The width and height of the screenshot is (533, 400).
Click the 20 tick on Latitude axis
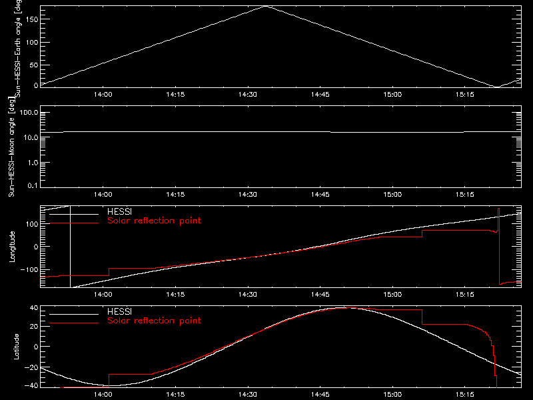[x=34, y=327]
